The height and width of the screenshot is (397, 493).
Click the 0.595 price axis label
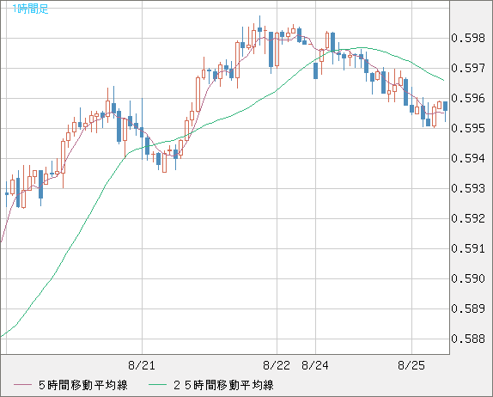(x=468, y=128)
